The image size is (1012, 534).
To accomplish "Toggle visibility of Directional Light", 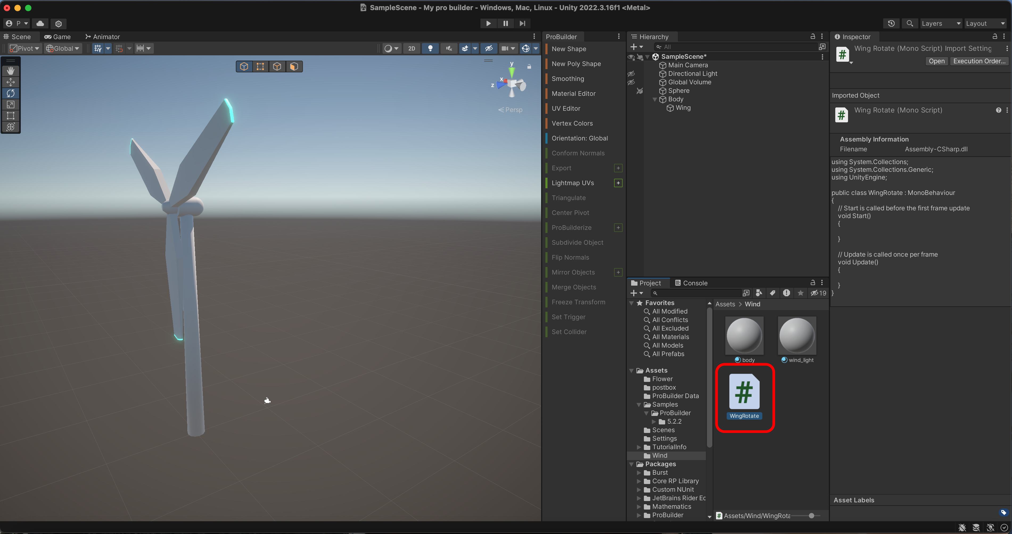I will click(x=631, y=74).
